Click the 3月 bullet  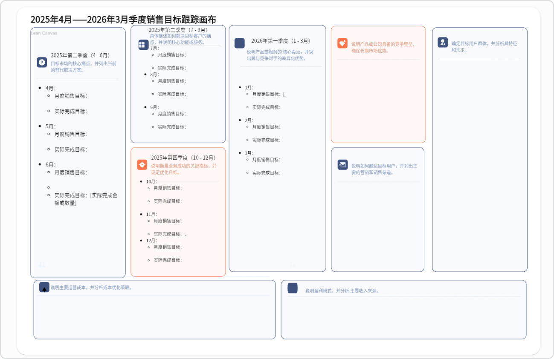(x=249, y=153)
